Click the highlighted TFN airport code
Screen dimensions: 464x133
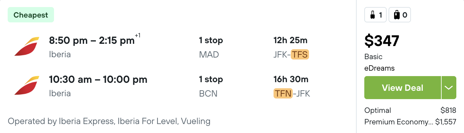pyautogui.click(x=283, y=93)
